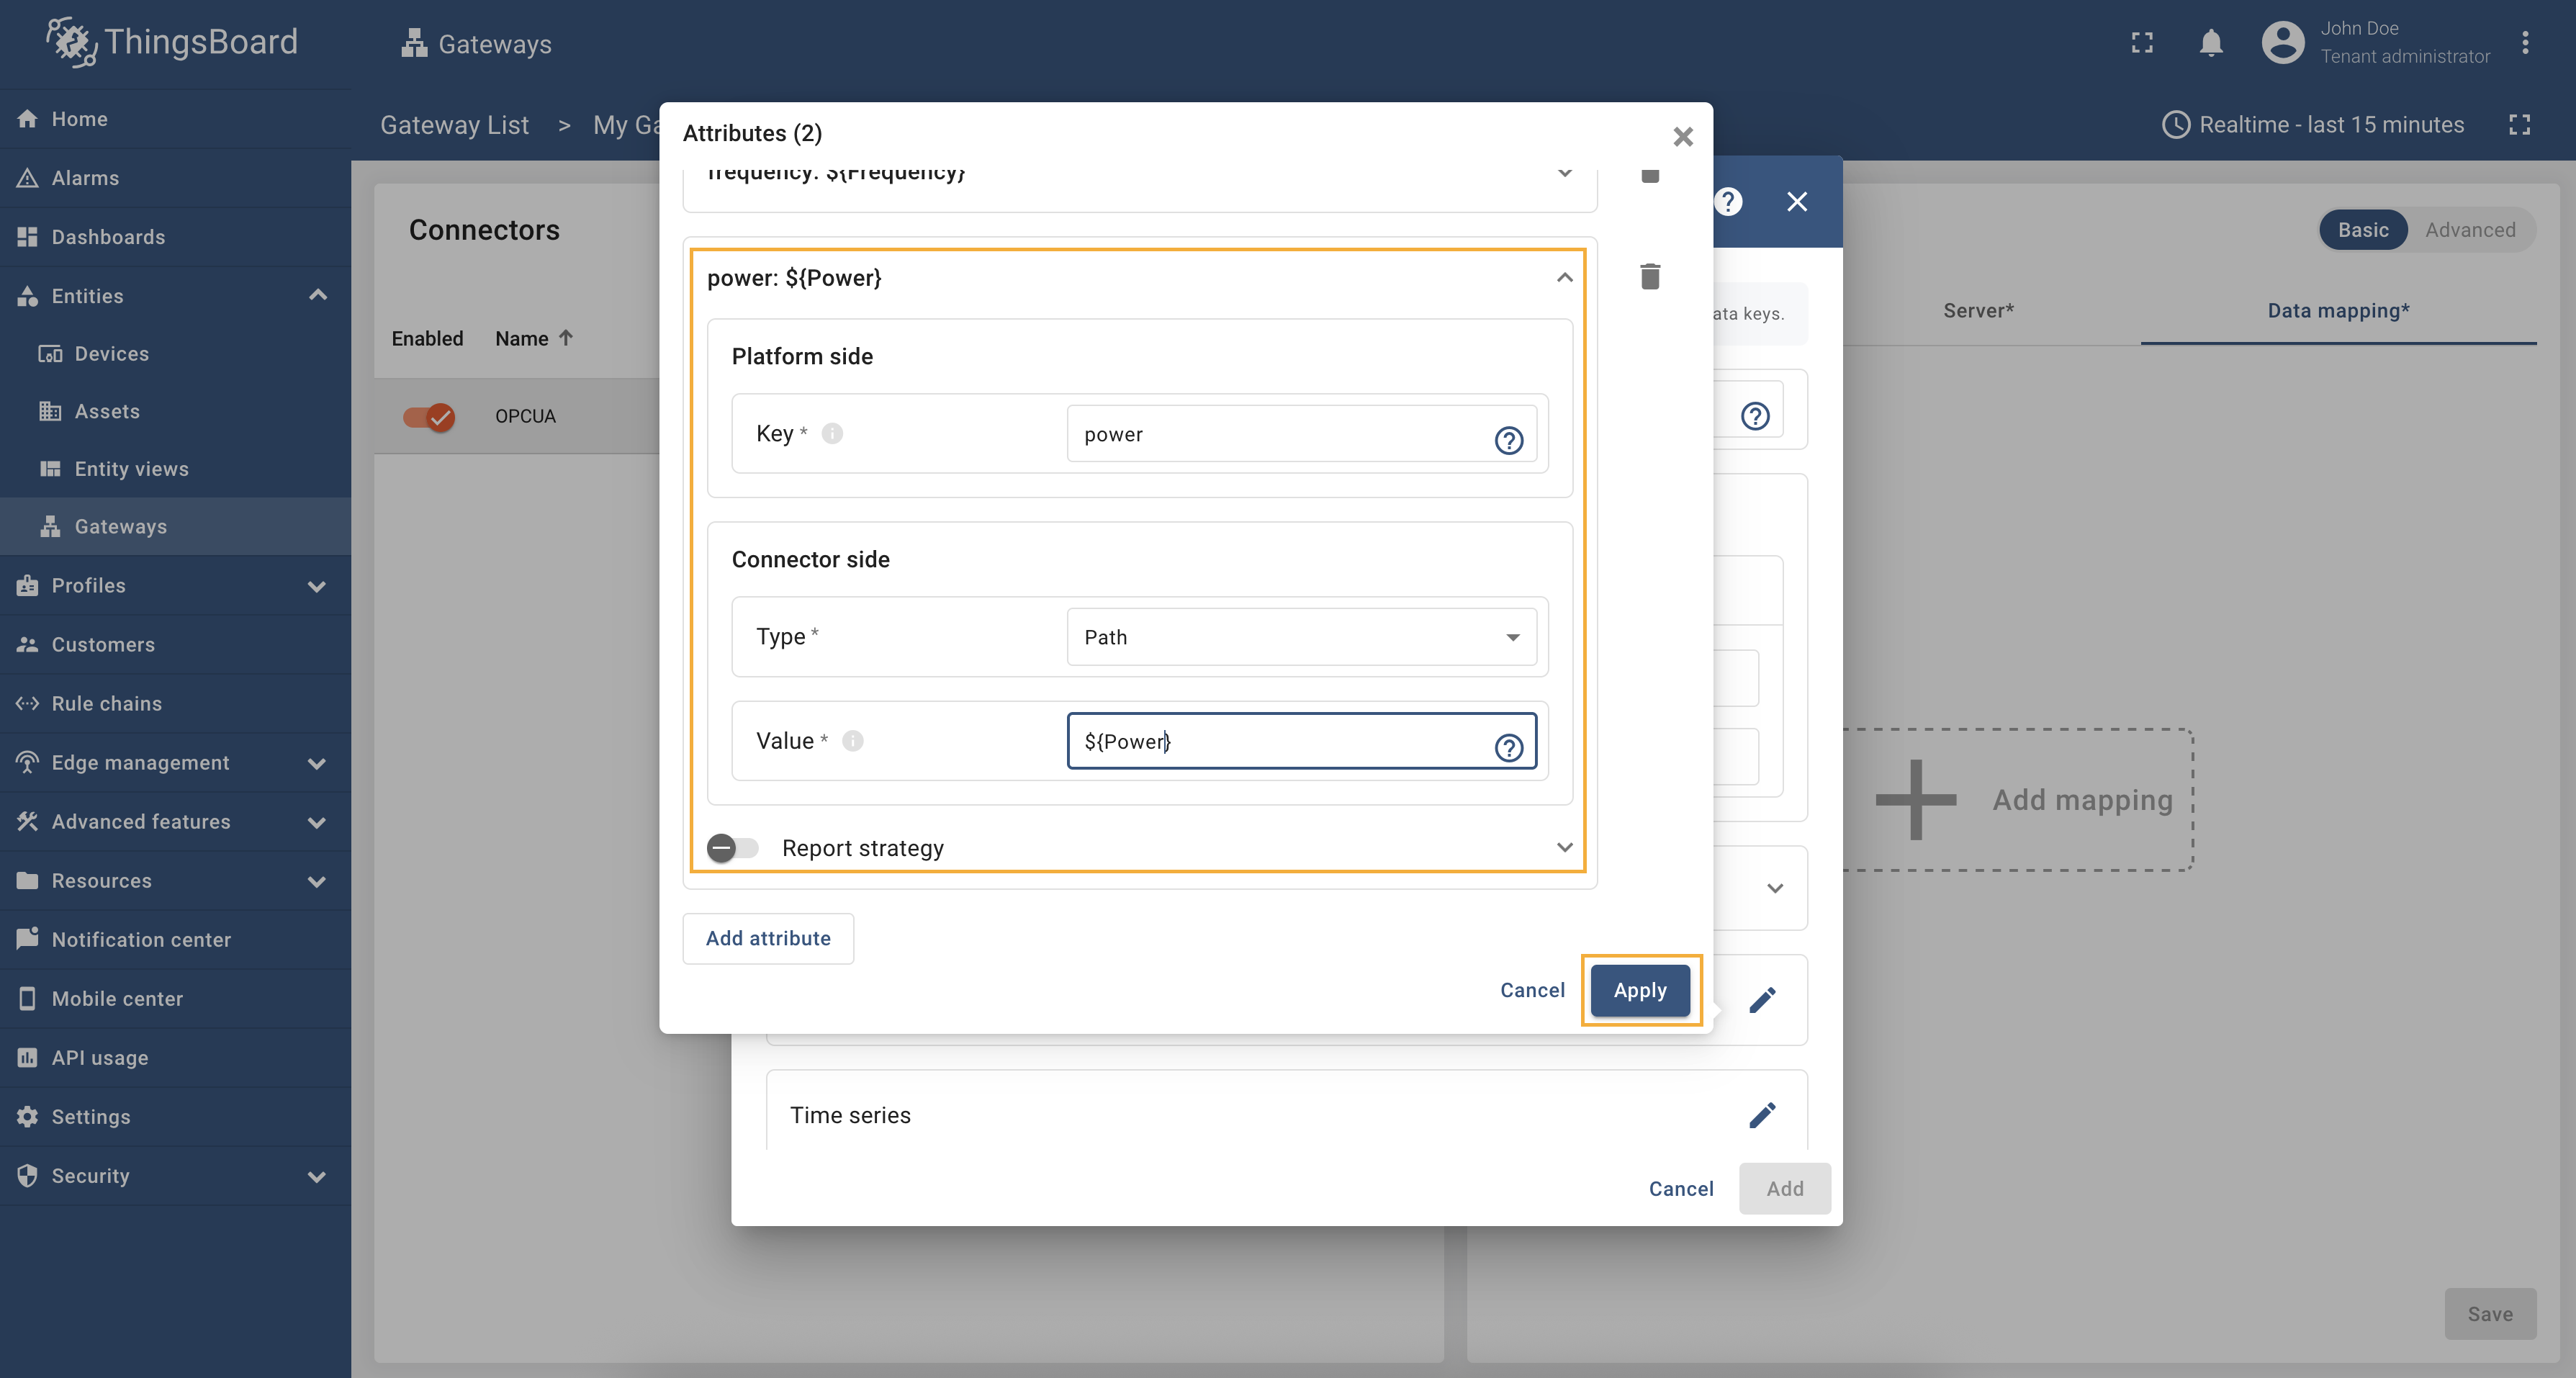Delete the power attribute with trash icon

(1650, 277)
